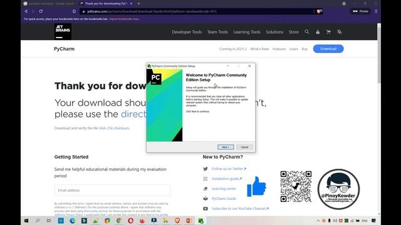Open Opera browser from the taskbar
Screen dimensions: 401x225
131,221
